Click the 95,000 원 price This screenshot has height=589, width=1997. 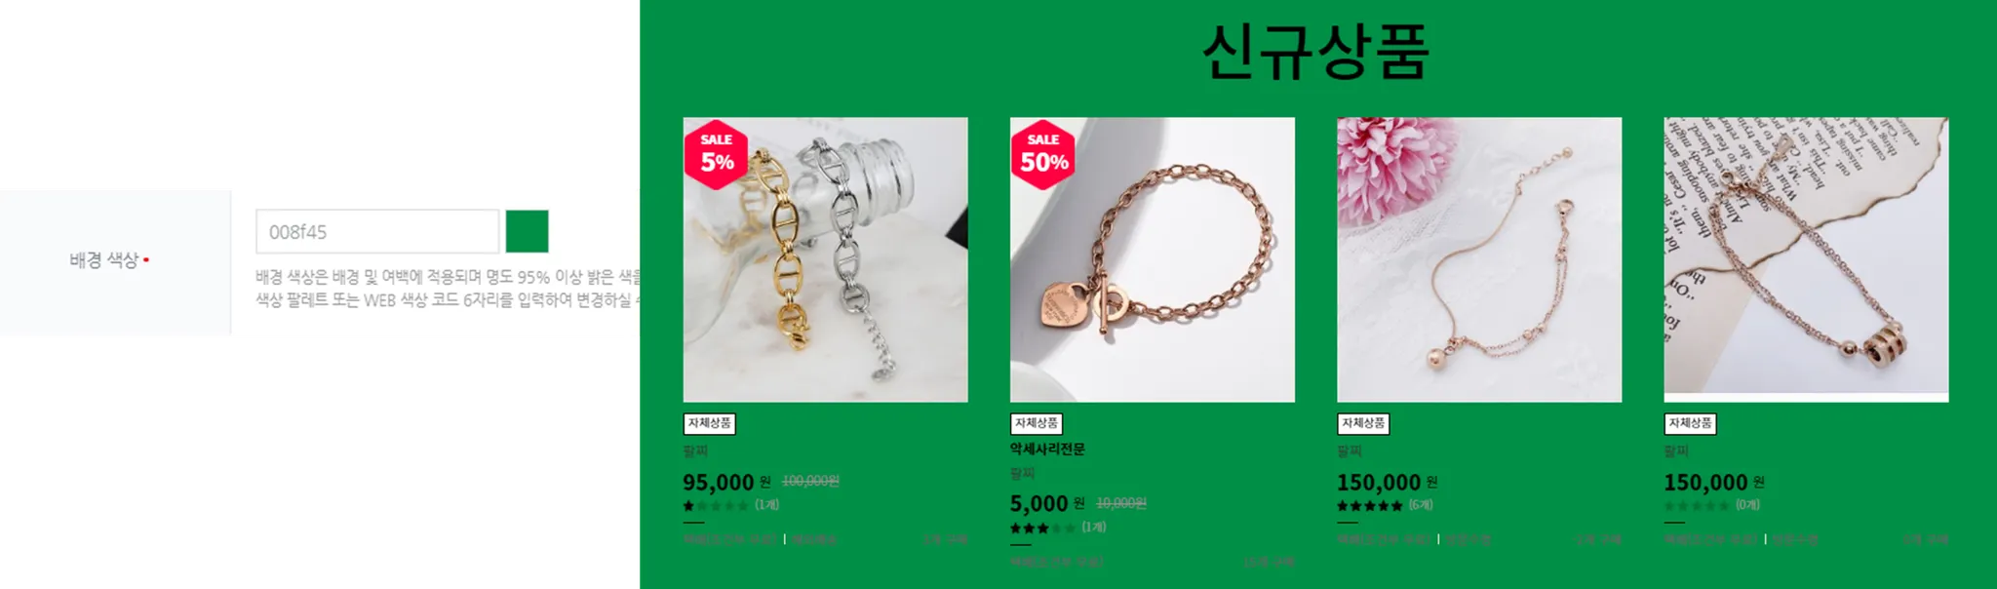pos(726,482)
